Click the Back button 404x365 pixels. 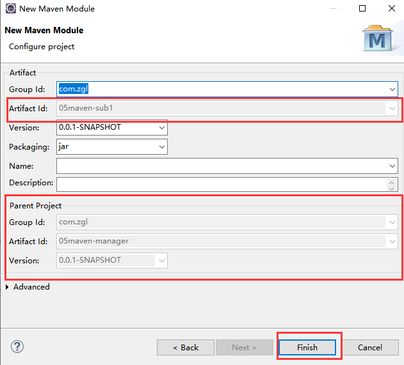click(x=186, y=348)
